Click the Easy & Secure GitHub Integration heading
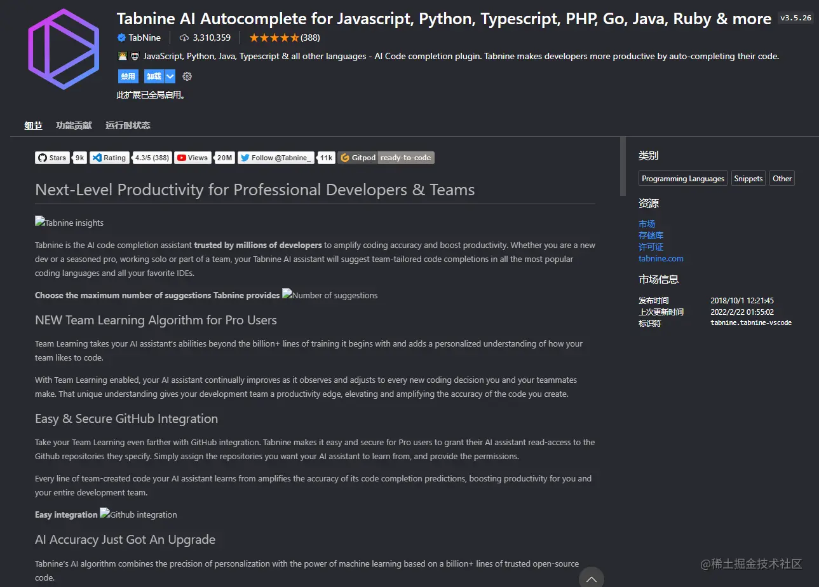 pyautogui.click(x=126, y=418)
